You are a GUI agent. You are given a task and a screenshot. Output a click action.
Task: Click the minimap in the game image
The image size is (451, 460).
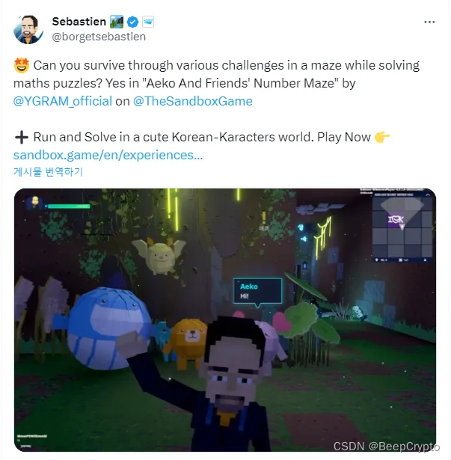click(402, 227)
